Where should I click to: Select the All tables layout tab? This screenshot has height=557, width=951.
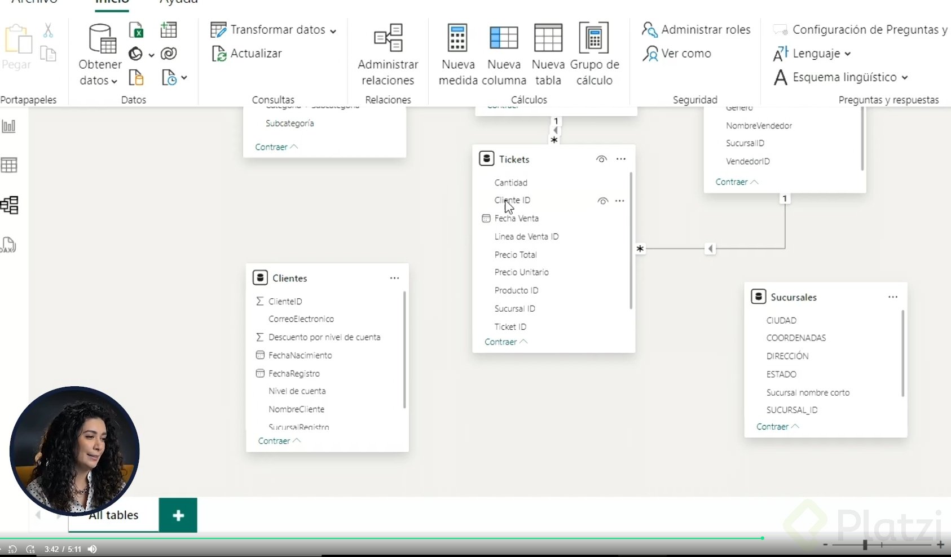point(113,515)
